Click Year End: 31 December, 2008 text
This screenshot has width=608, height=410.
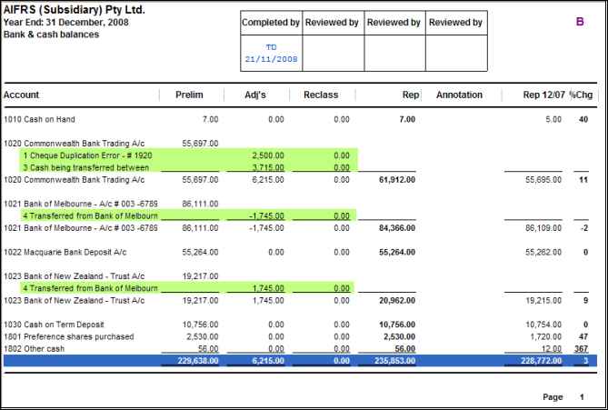(x=66, y=23)
